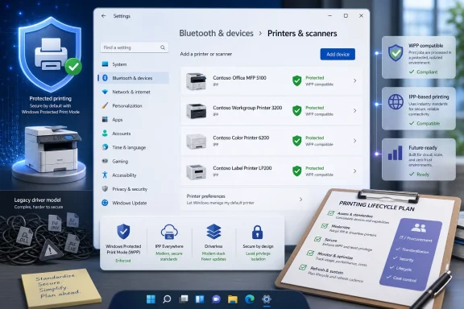This screenshot has height=309, width=464.
Task: Click "Ready" status on Future-ready card
Action: pos(423,174)
